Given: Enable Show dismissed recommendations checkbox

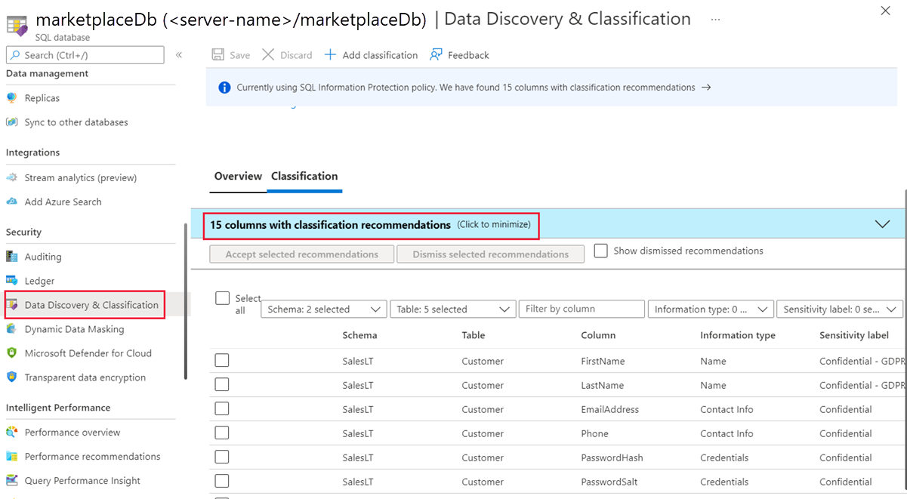Looking at the screenshot, I should pyautogui.click(x=601, y=251).
